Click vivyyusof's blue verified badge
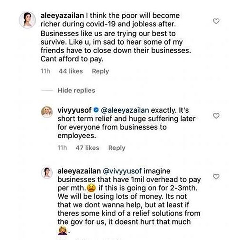The width and height of the screenshot is (236, 240). (96, 110)
